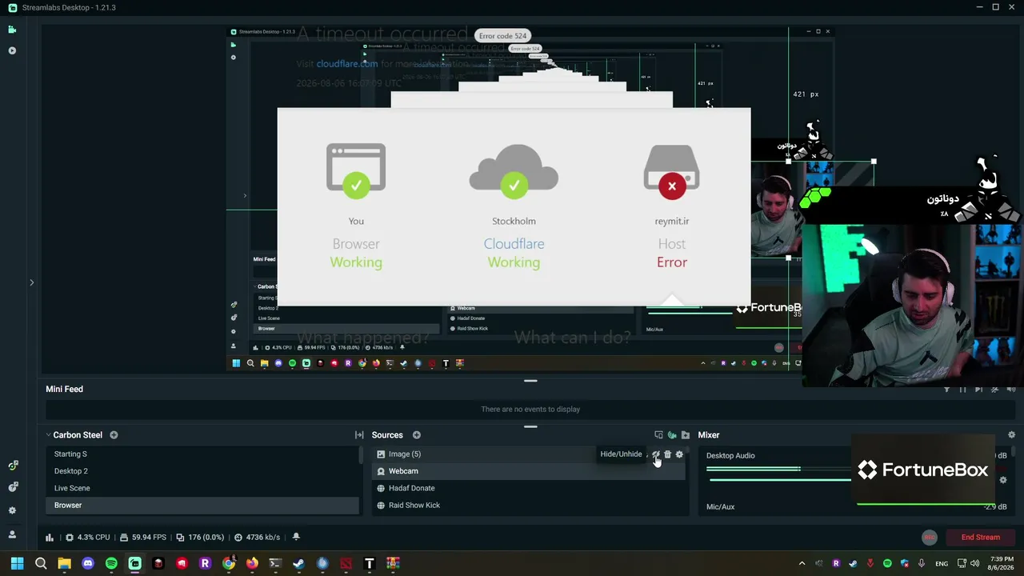Image resolution: width=1024 pixels, height=576 pixels.
Task: Add a source folder from the Sources header
Action: tap(686, 435)
